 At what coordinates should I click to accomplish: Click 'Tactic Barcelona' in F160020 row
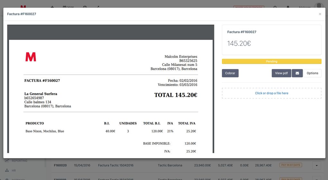[x=170, y=165]
